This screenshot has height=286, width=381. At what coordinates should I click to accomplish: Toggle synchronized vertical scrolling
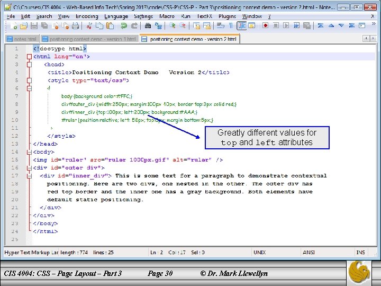196,25
